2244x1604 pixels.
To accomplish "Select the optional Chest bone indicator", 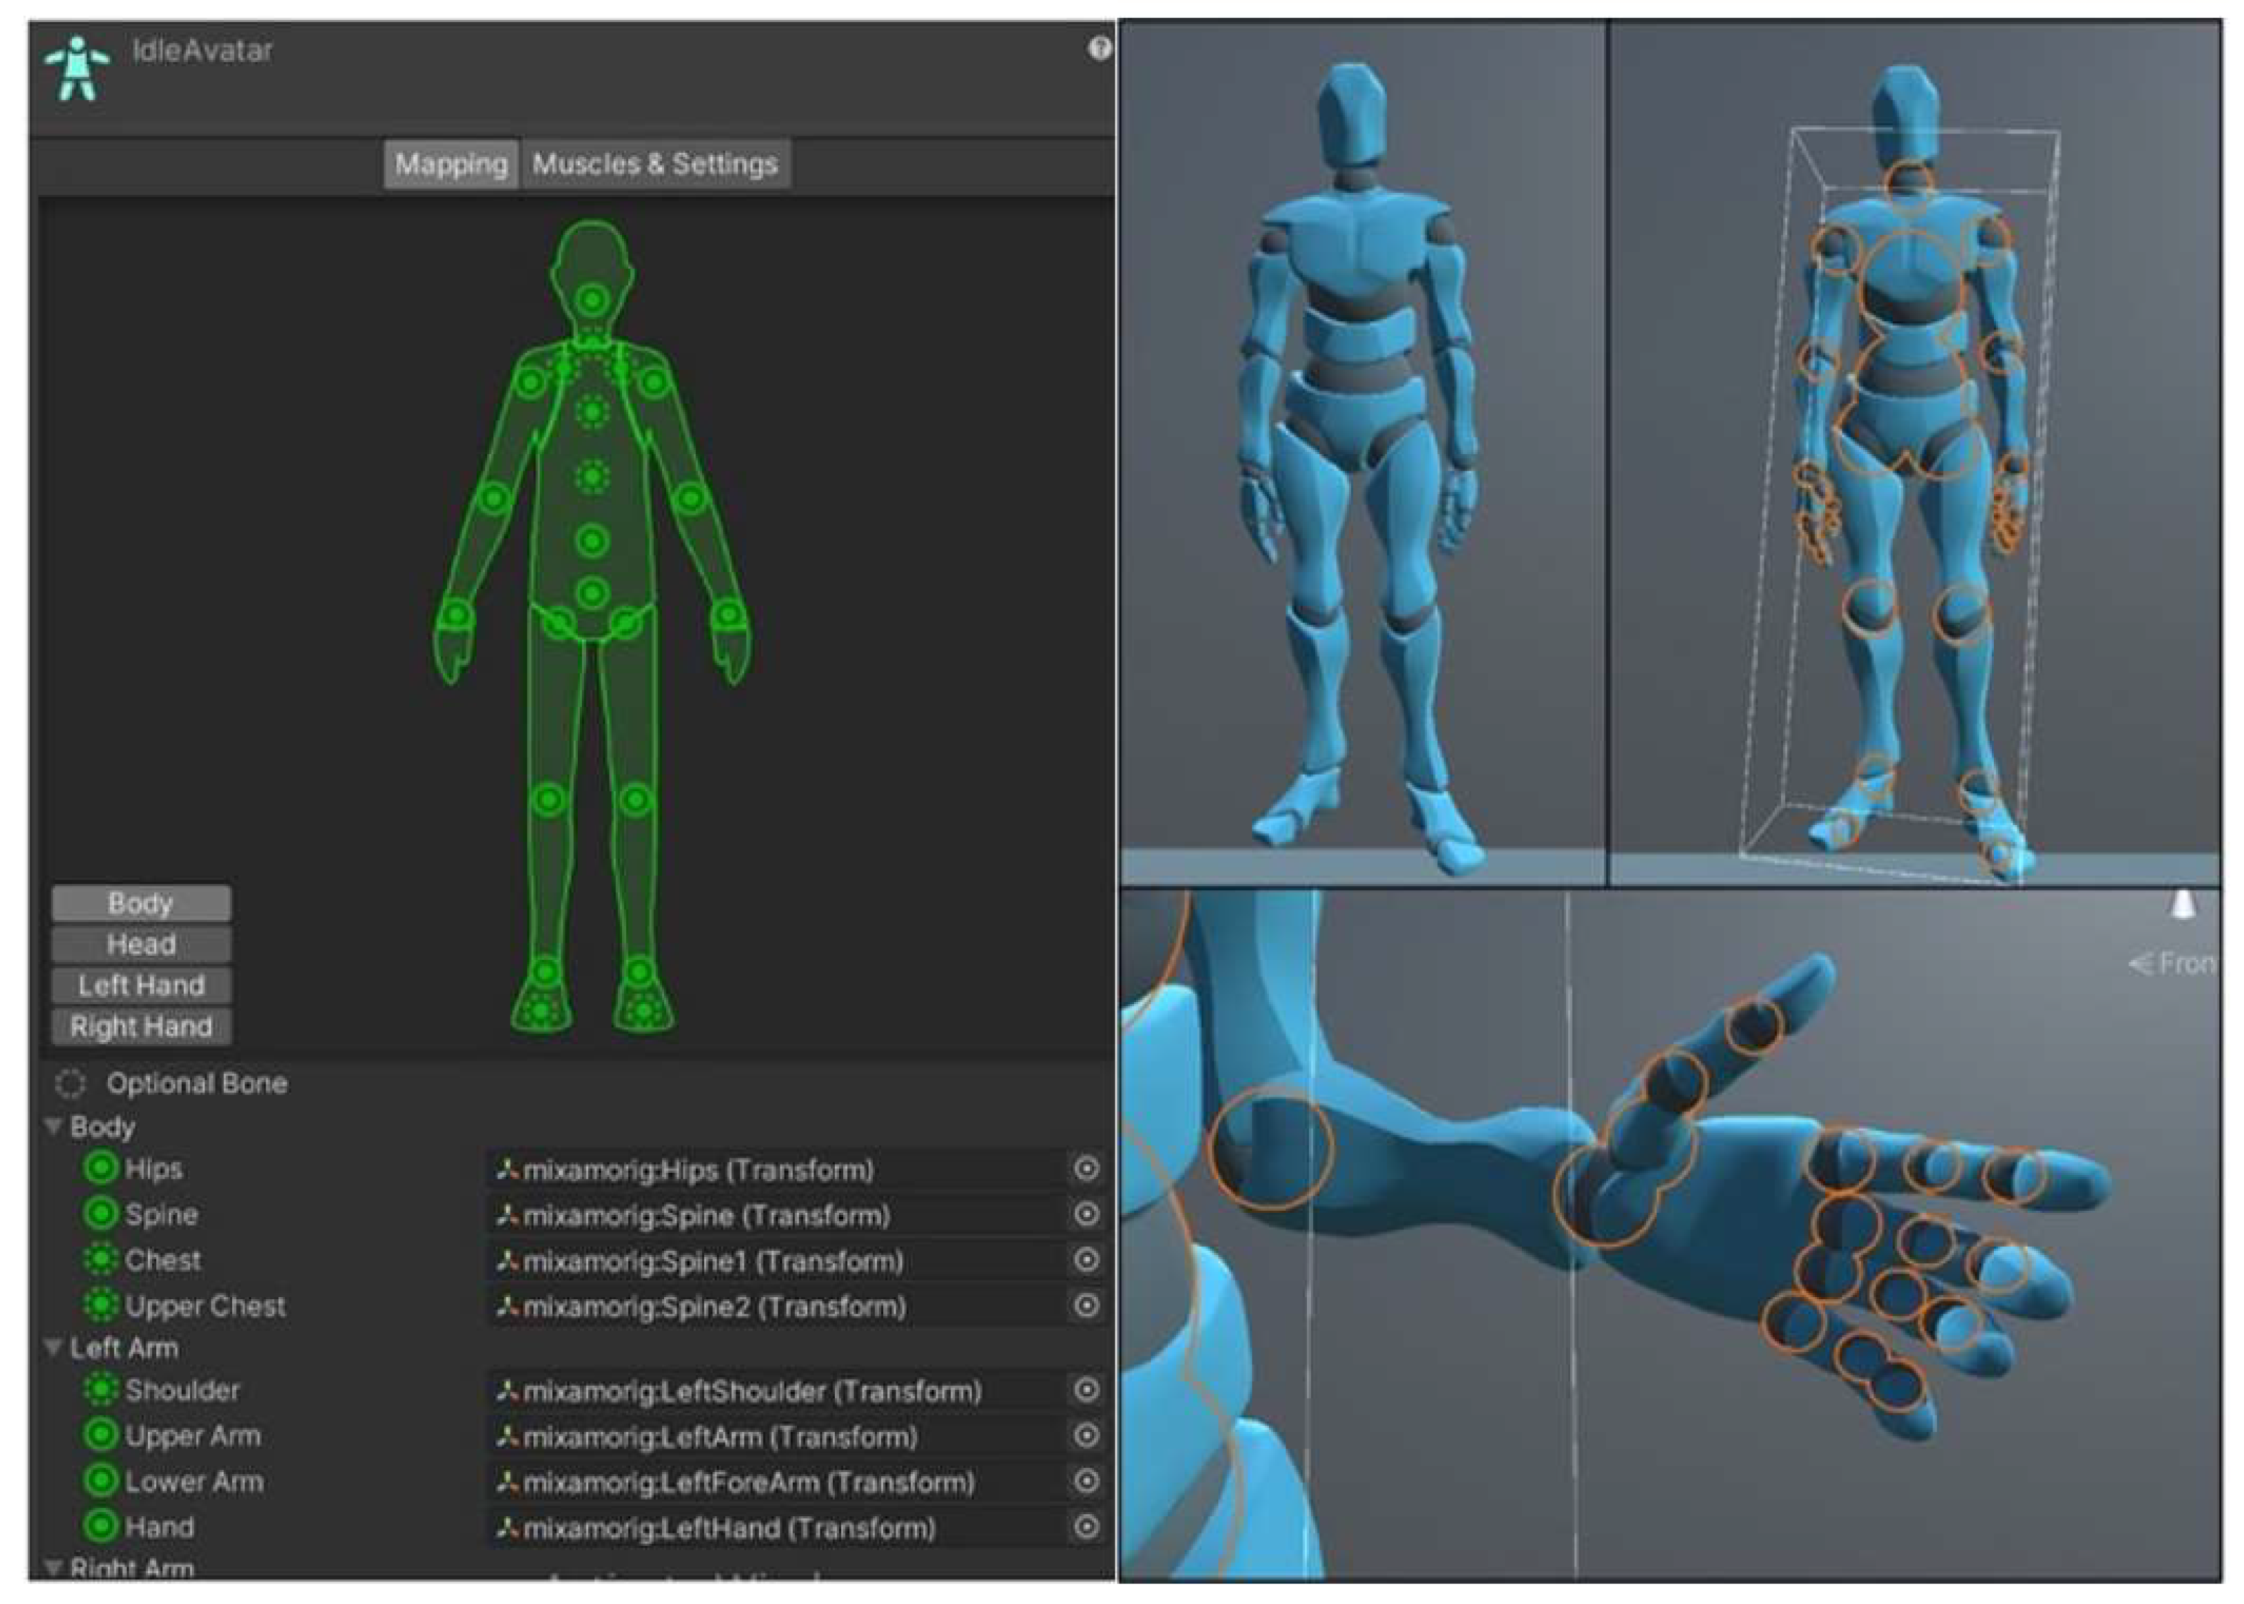I will click(x=100, y=1259).
